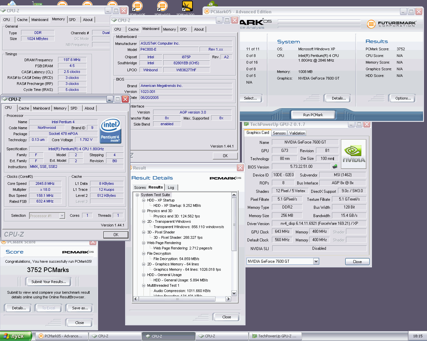This screenshot has height=341, width=427.
Task: Open the Scores tab in Result Details
Action: coord(140,187)
